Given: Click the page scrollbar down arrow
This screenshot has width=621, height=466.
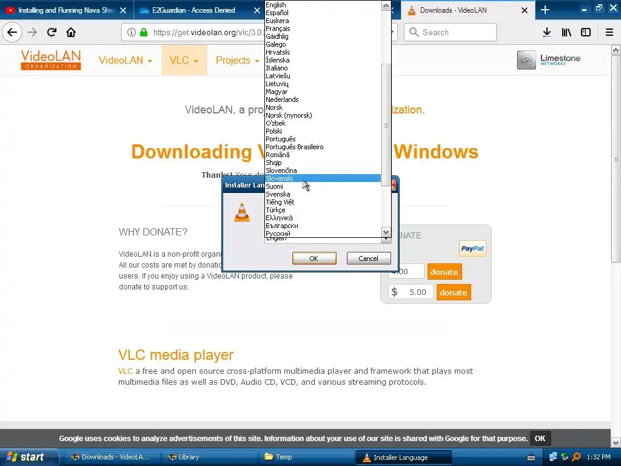Looking at the screenshot, I should coord(616,442).
